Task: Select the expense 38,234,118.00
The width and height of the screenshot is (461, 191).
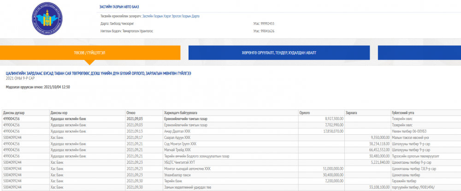Action: (x=379, y=144)
